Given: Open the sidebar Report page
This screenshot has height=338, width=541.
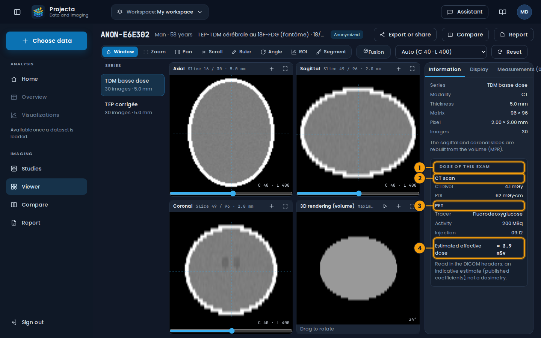Looking at the screenshot, I should [47, 223].
